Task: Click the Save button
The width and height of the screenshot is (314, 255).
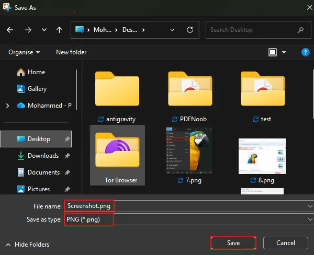Action: click(x=233, y=243)
